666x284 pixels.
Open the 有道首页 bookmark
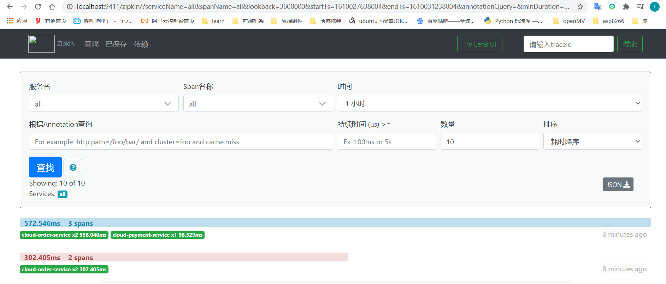(x=51, y=21)
